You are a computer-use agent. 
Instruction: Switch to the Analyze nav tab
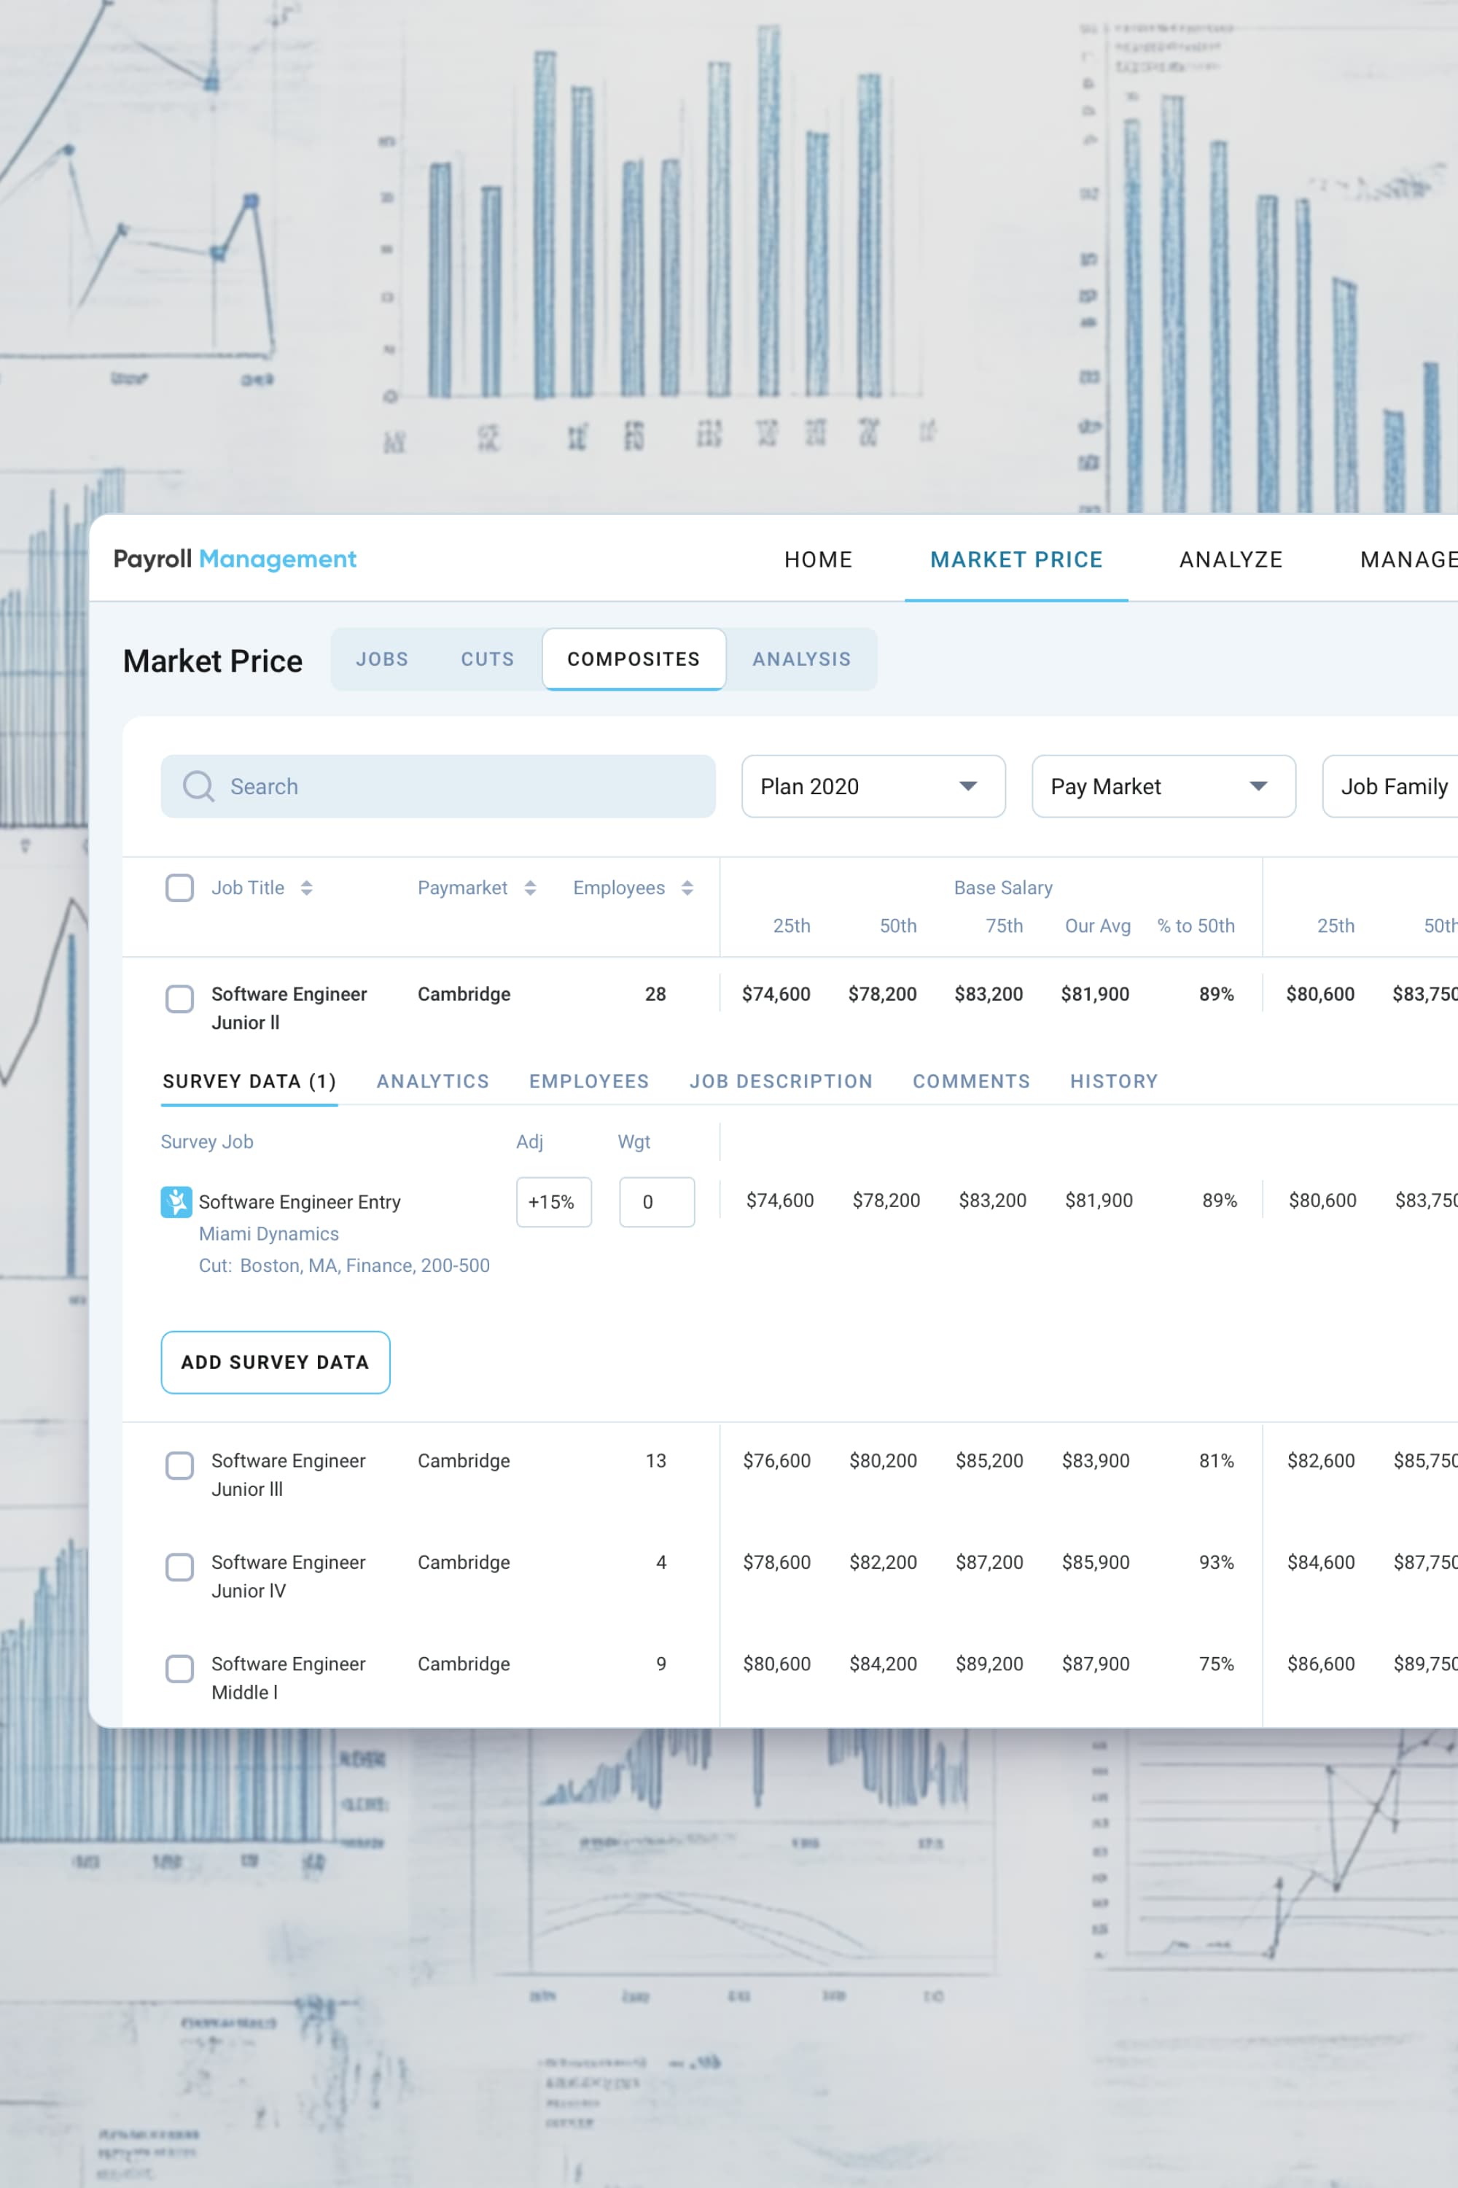[1231, 559]
